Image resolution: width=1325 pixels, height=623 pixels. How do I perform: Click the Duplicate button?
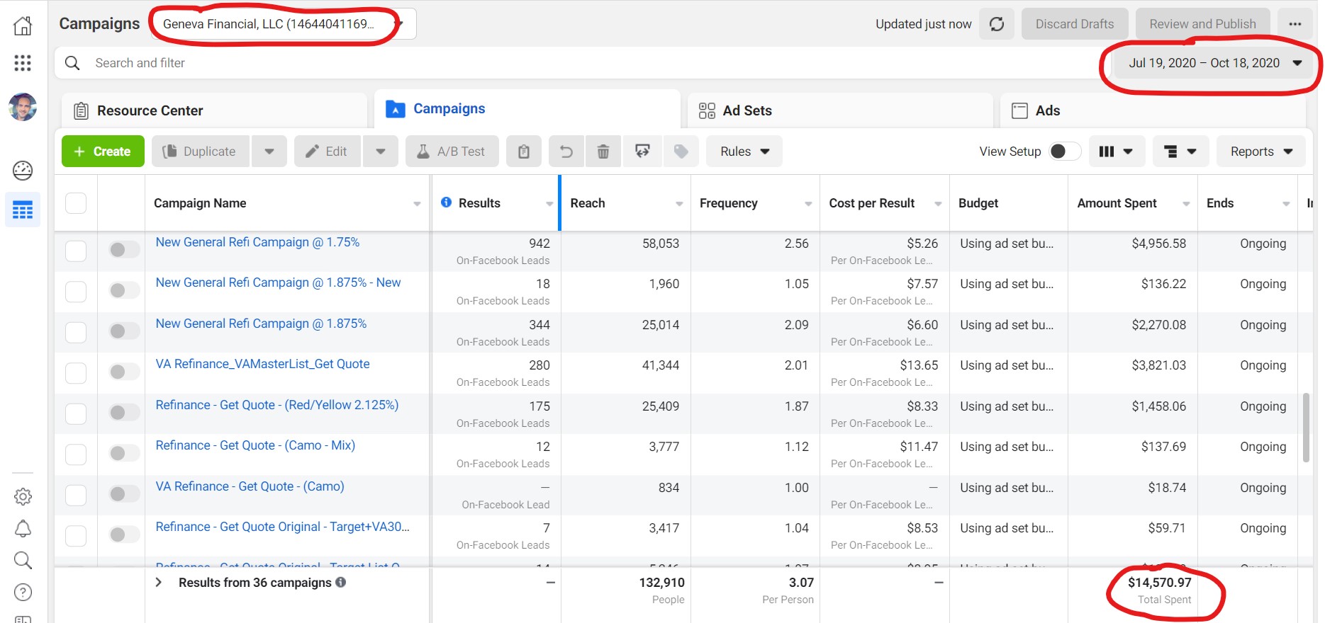point(201,152)
